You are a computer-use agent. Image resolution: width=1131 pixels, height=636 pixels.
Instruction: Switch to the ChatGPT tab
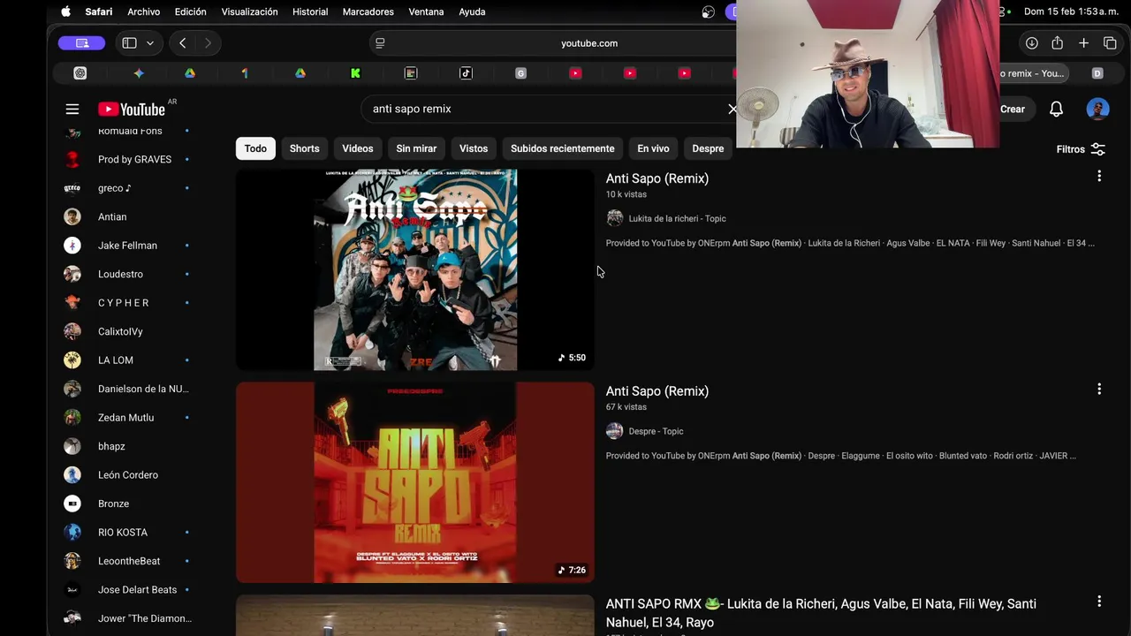pyautogui.click(x=80, y=73)
